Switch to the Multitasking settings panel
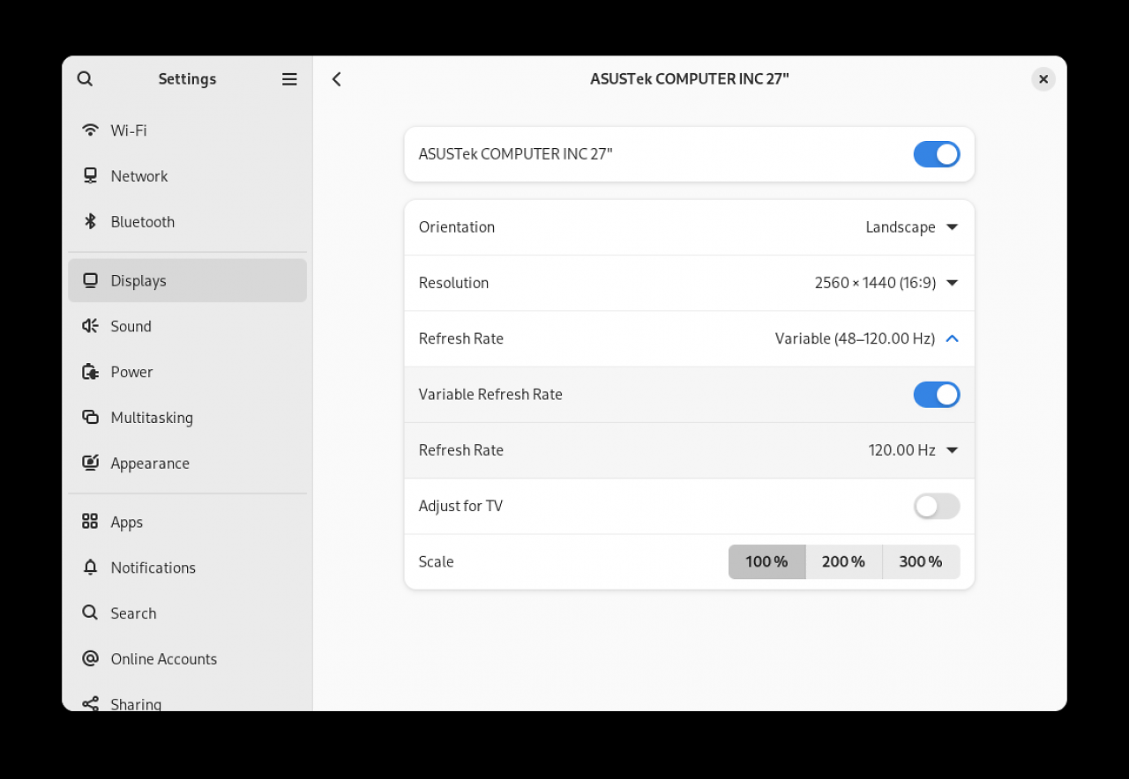Screen dimensions: 1129x779 tap(187, 418)
